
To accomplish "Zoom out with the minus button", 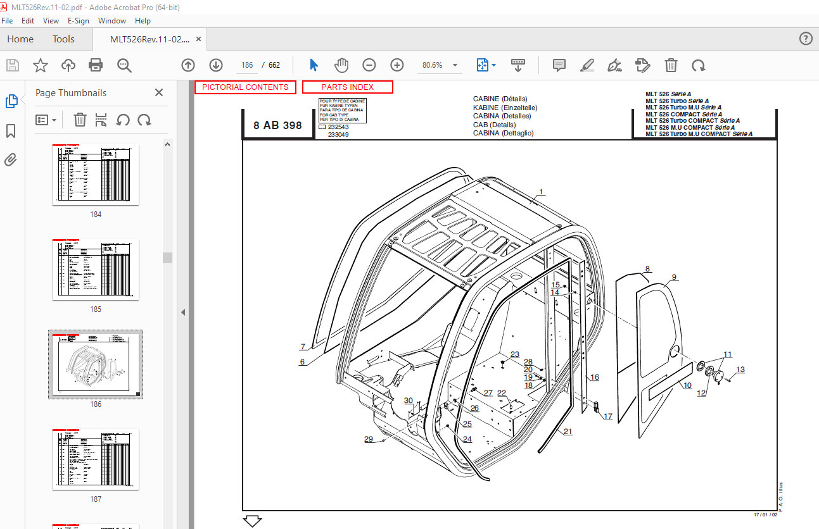I will tap(369, 65).
